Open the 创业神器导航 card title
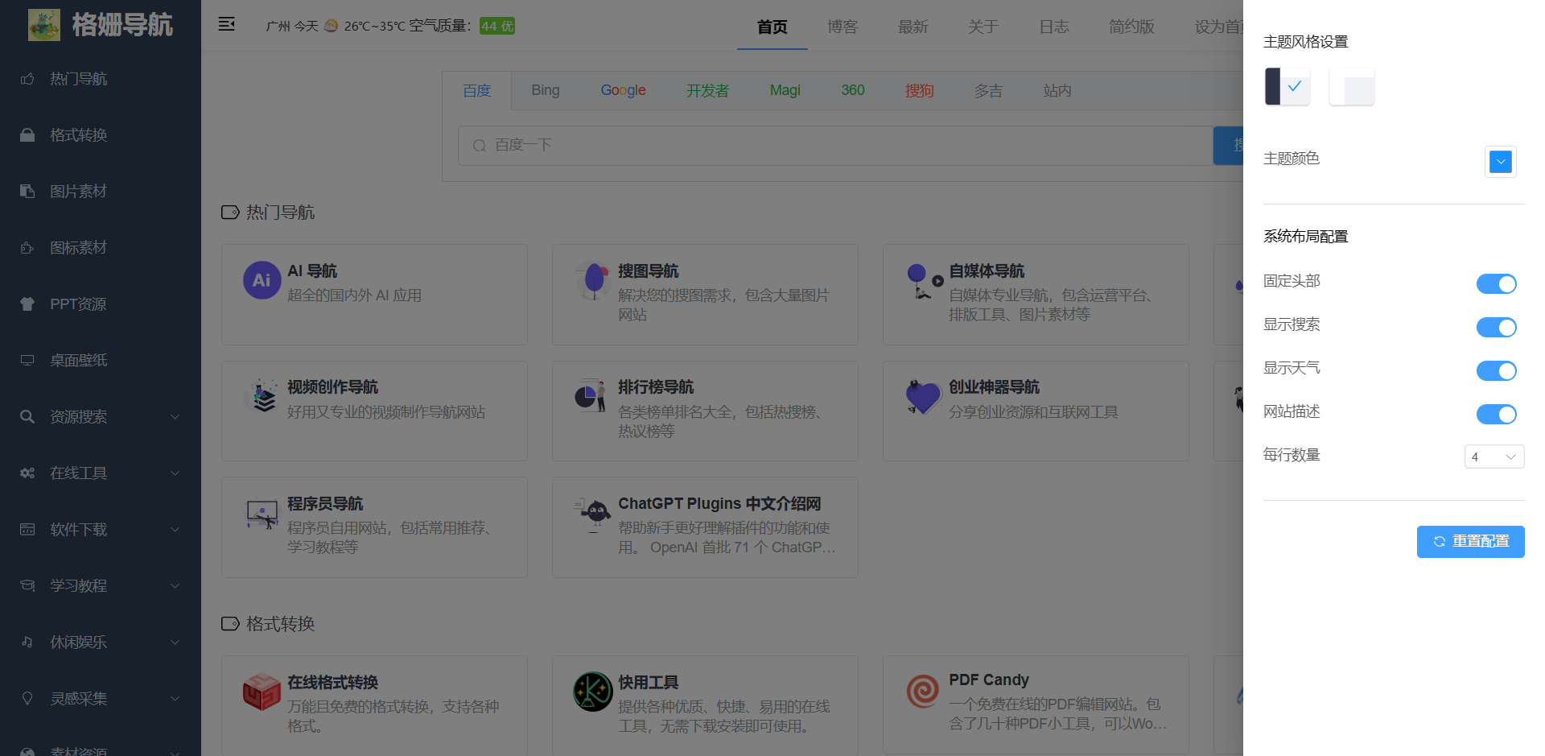The width and height of the screenshot is (1545, 756). click(x=994, y=387)
